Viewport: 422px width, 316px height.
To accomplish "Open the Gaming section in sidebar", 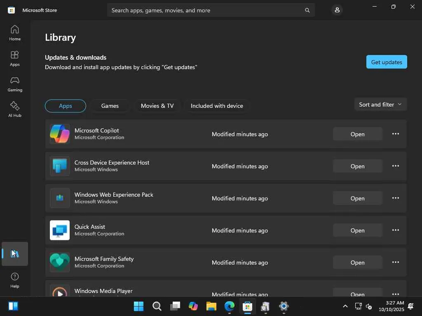I will click(14, 84).
